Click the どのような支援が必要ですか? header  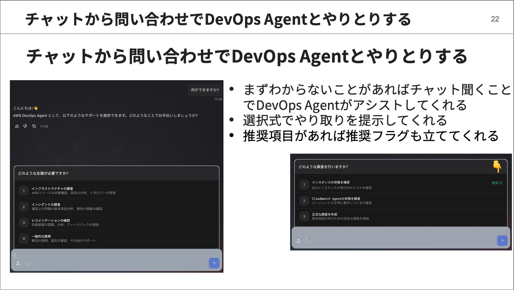tap(43, 173)
